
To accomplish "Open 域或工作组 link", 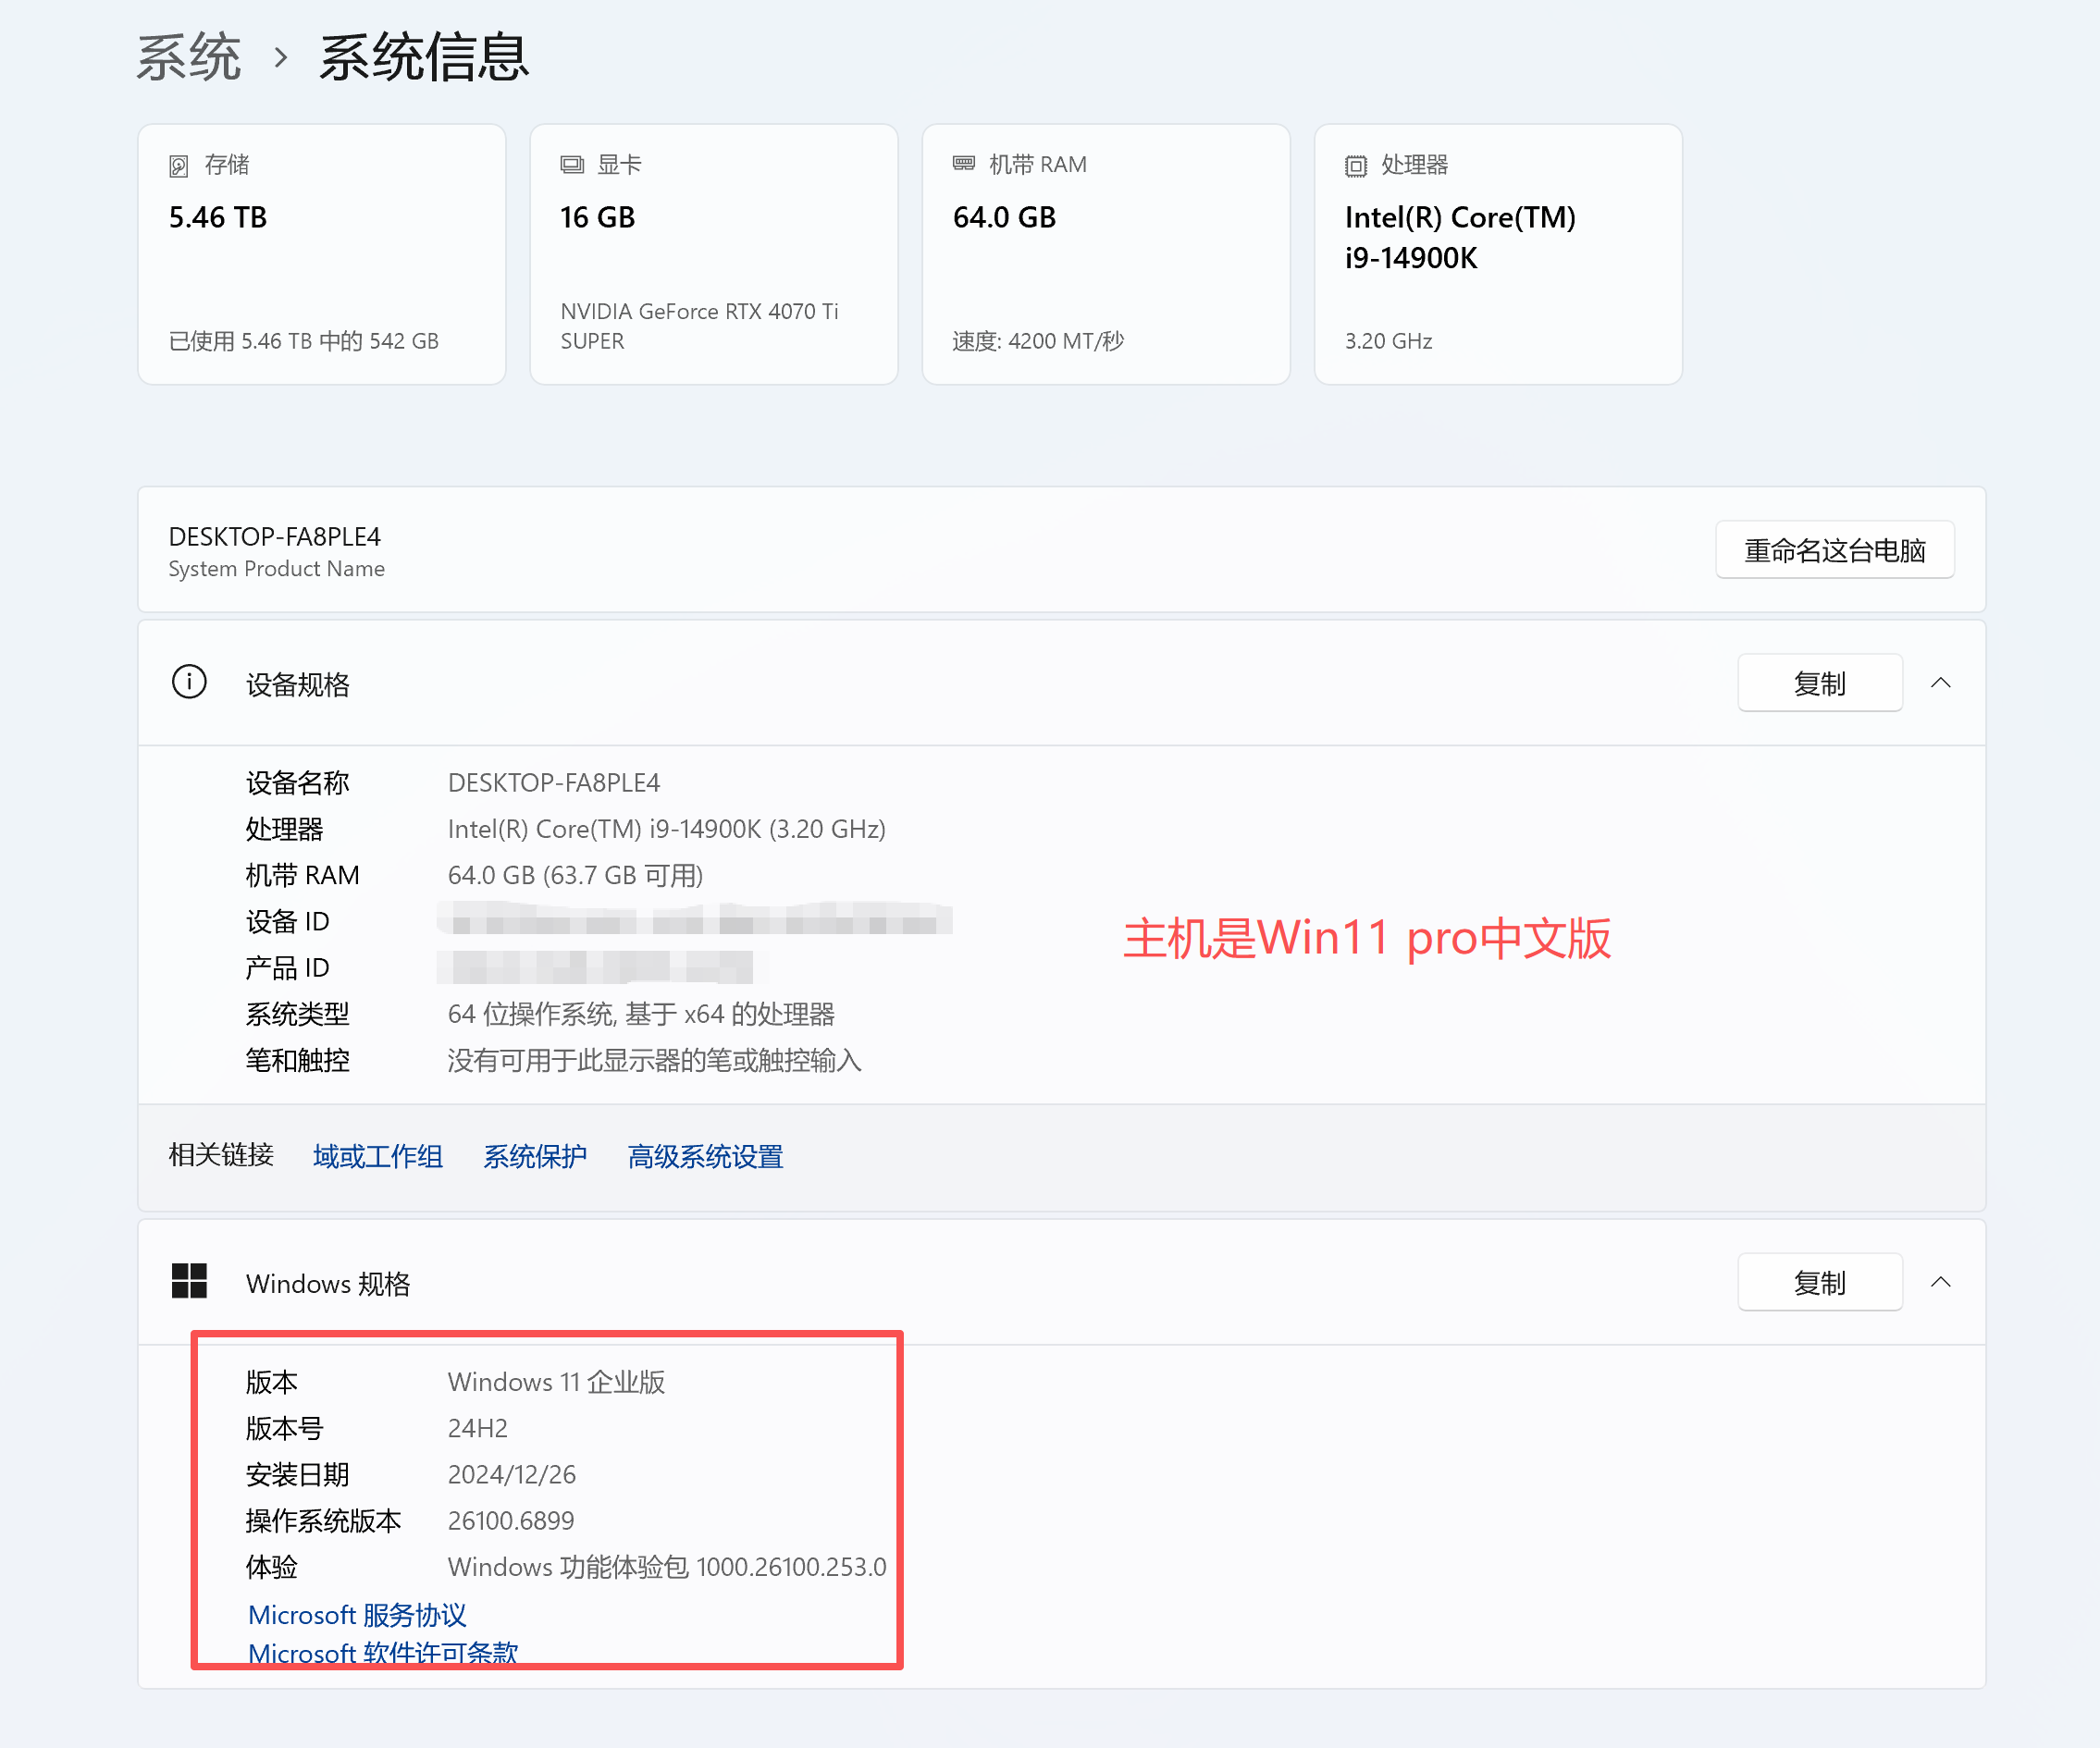I will pos(377,1156).
